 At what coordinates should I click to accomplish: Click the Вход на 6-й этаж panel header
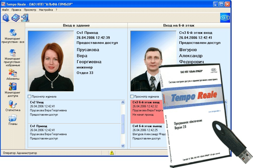[179, 25]
